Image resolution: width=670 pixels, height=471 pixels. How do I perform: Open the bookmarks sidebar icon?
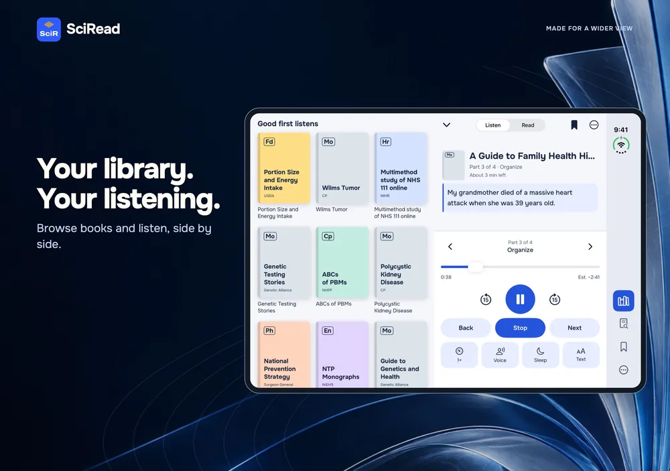click(x=623, y=346)
